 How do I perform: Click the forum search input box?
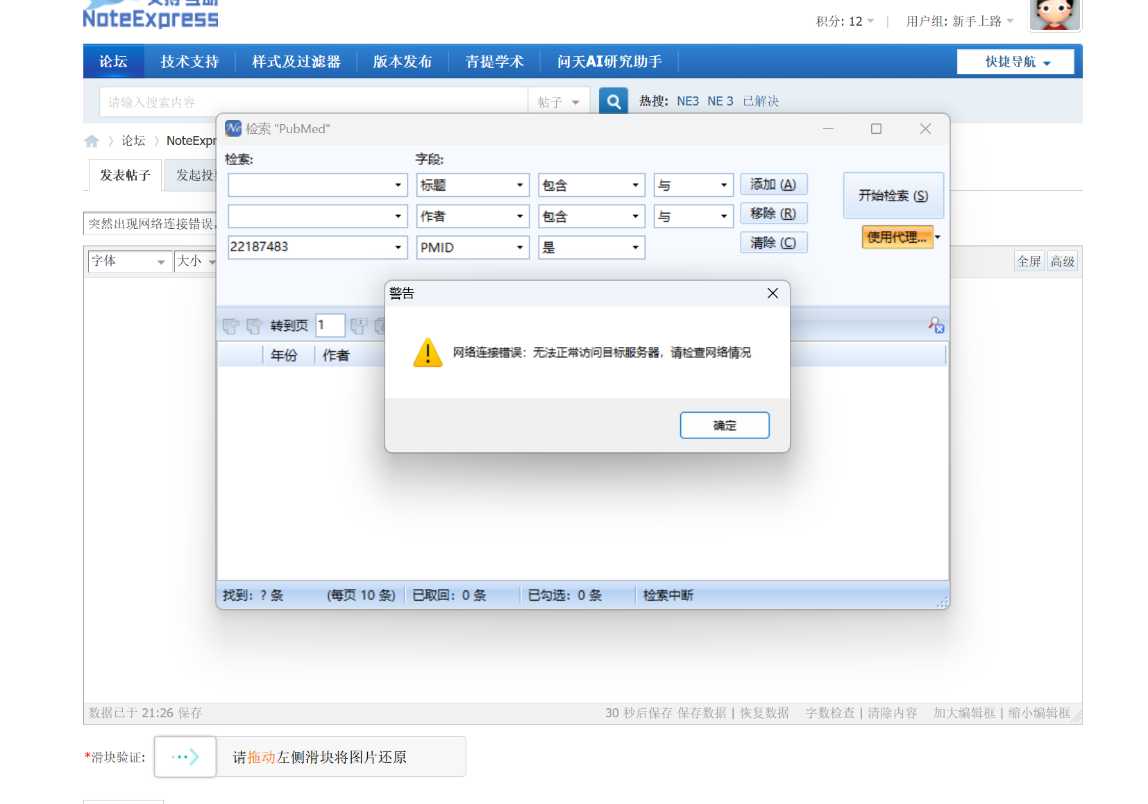point(314,102)
